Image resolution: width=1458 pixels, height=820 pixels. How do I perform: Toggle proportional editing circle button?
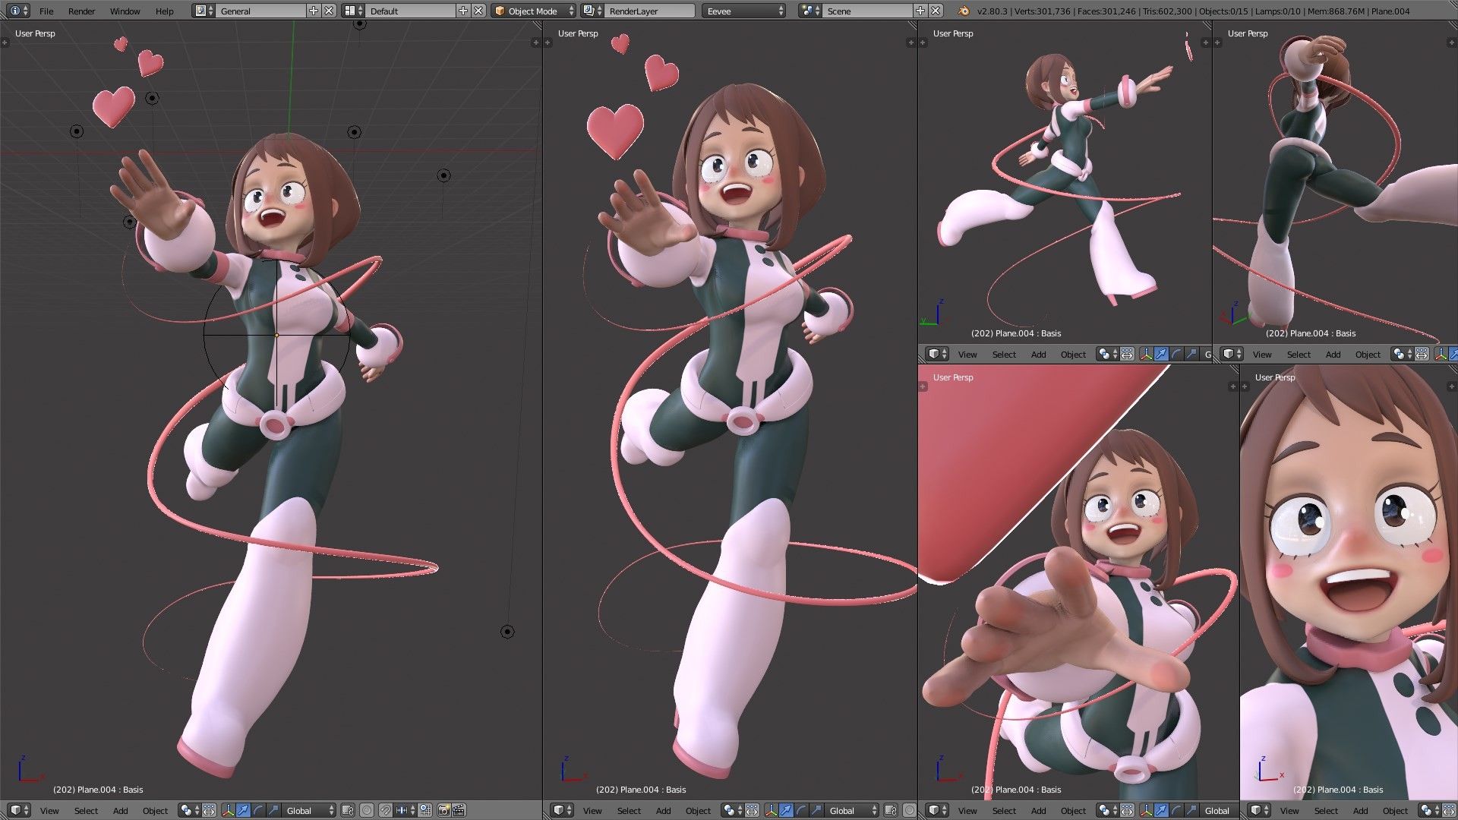pyautogui.click(x=366, y=810)
